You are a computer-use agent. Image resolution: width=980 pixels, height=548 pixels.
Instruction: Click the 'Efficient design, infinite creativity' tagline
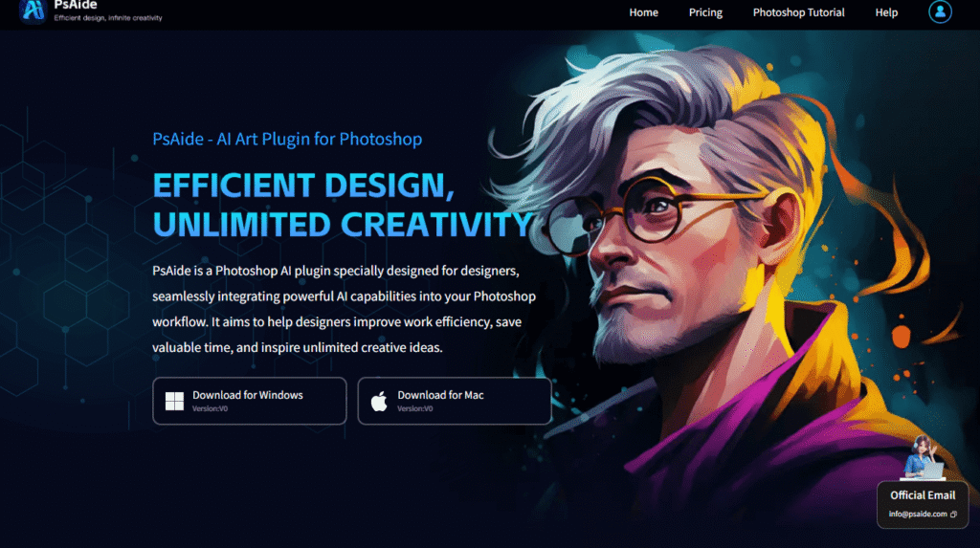(x=108, y=18)
